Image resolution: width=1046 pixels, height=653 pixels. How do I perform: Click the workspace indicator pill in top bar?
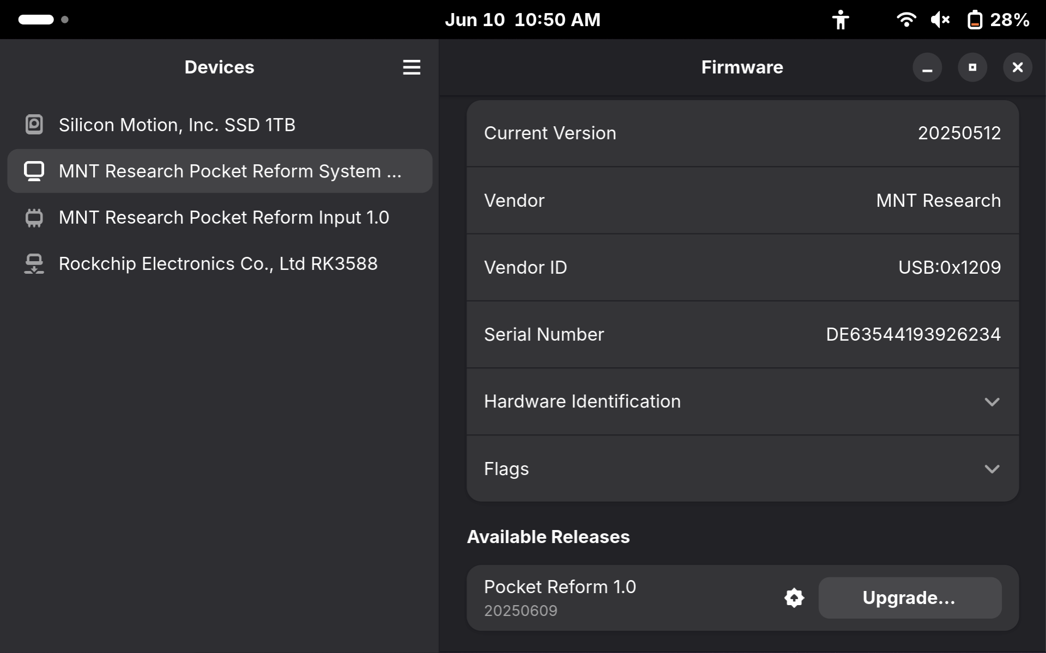pos(36,20)
